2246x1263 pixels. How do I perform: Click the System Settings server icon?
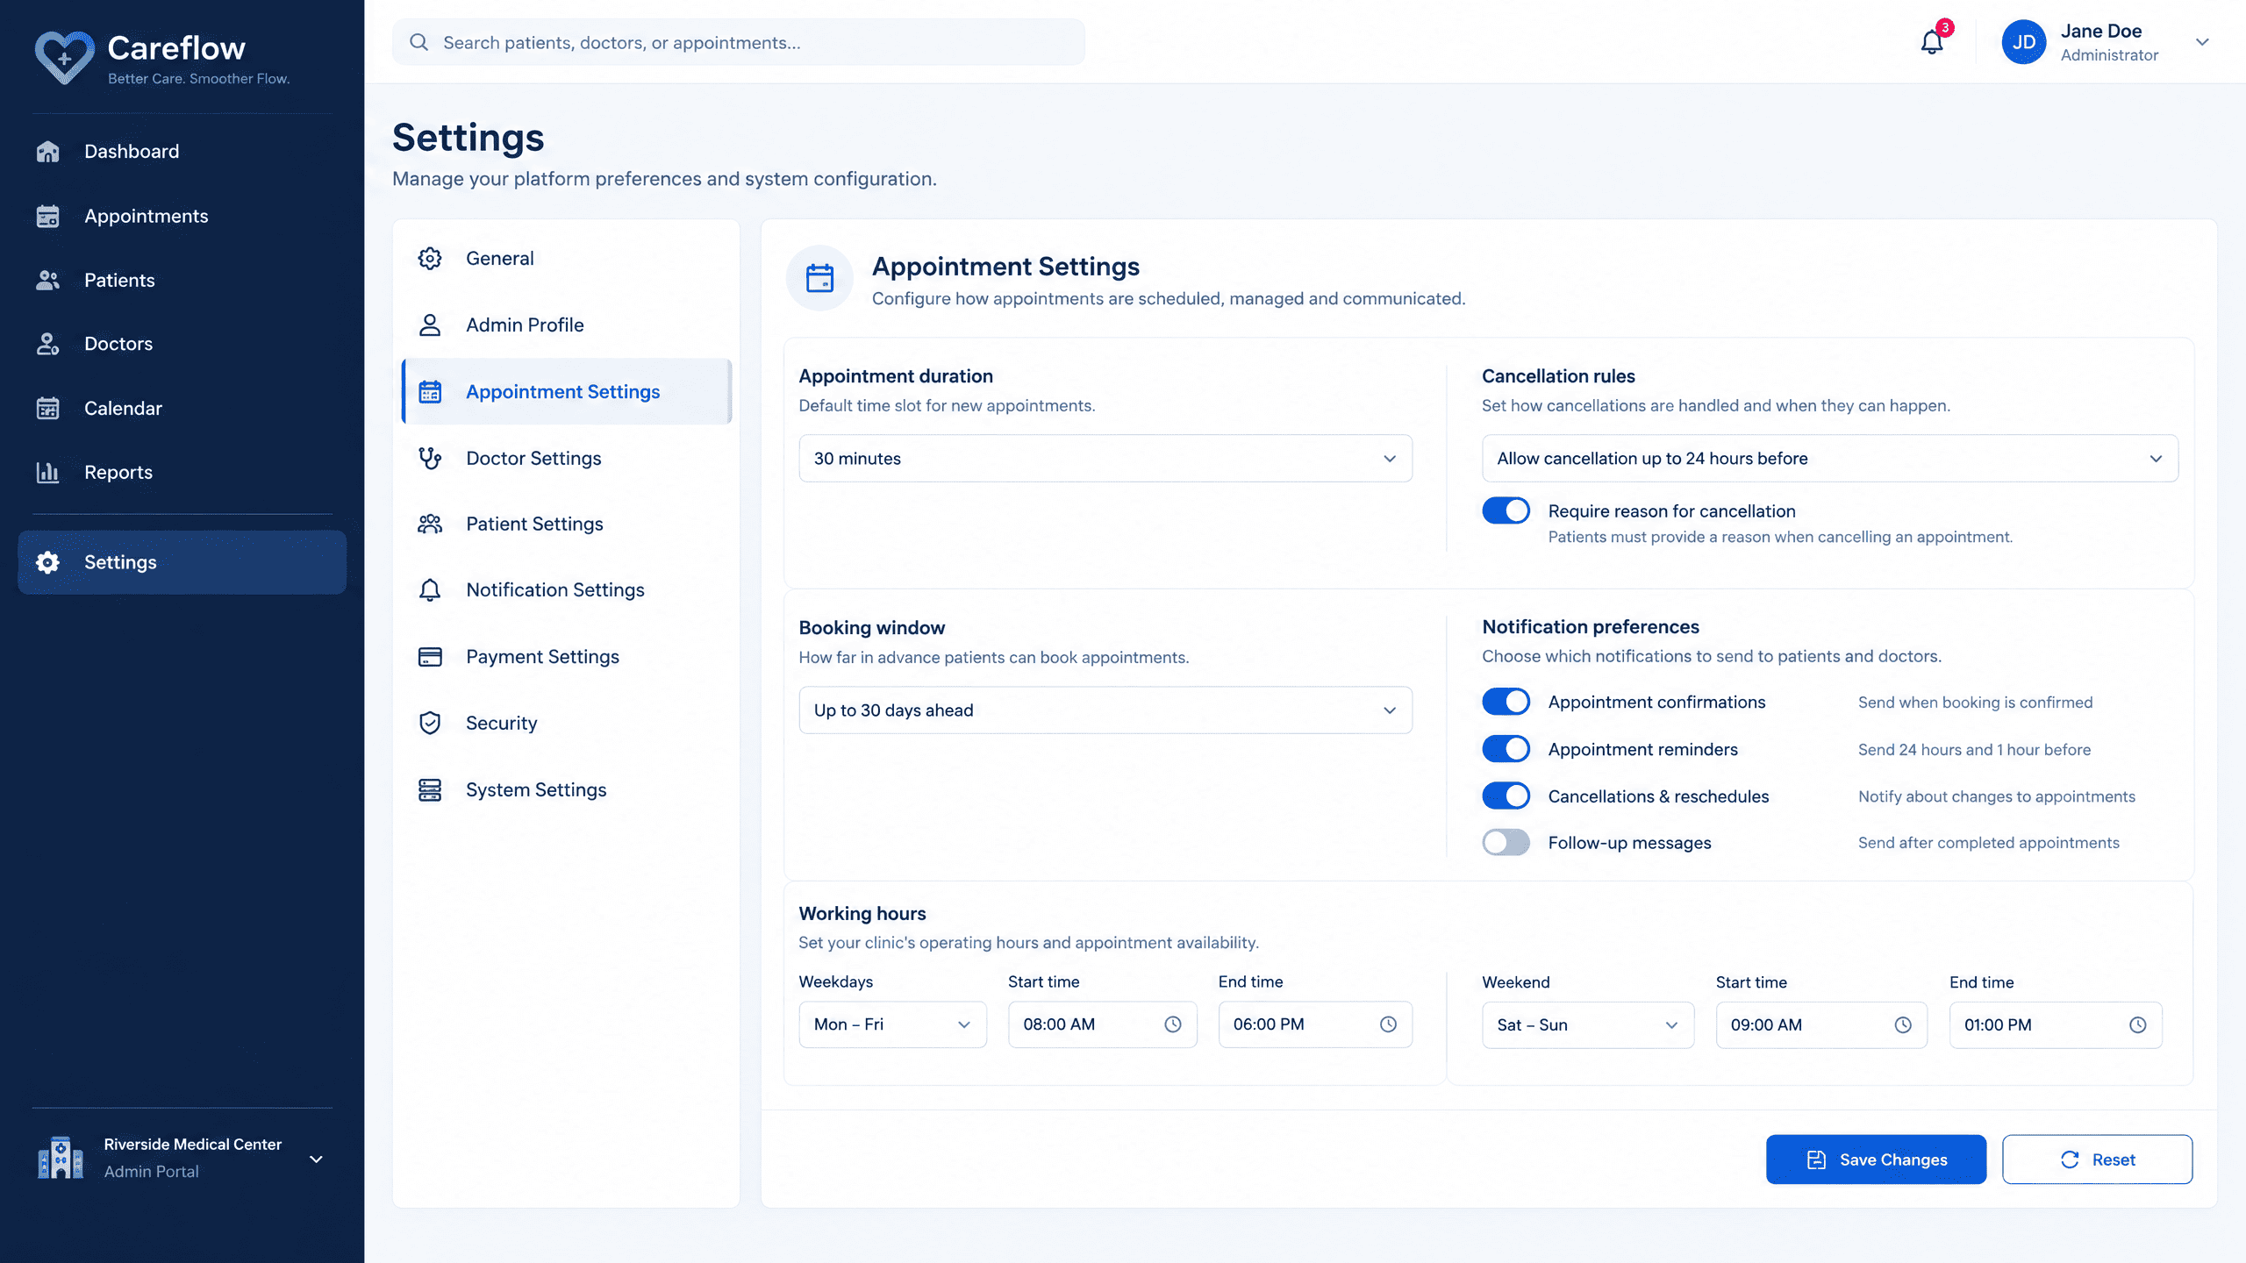[430, 789]
